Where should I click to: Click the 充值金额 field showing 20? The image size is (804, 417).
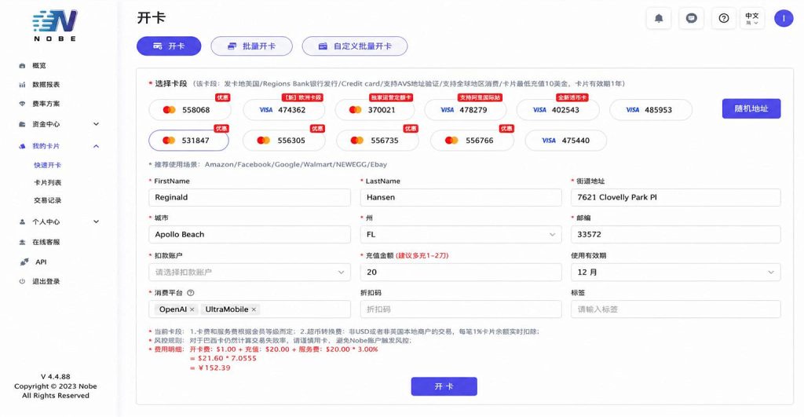tap(461, 273)
